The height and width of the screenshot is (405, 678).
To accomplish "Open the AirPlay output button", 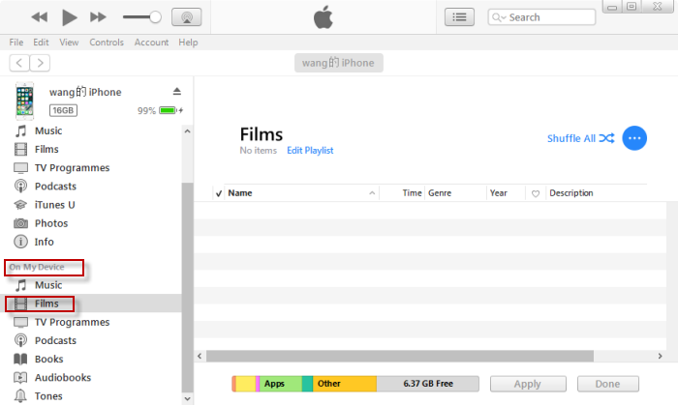I will 187,17.
